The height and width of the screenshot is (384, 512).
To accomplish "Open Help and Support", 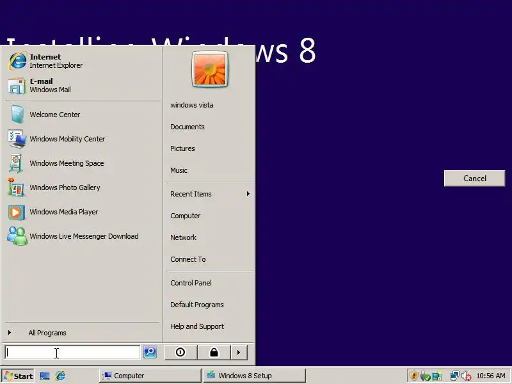I will click(197, 326).
